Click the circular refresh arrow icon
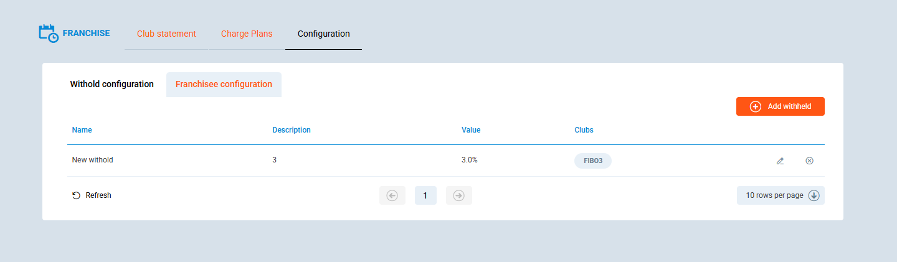Image resolution: width=897 pixels, height=262 pixels. click(x=76, y=195)
